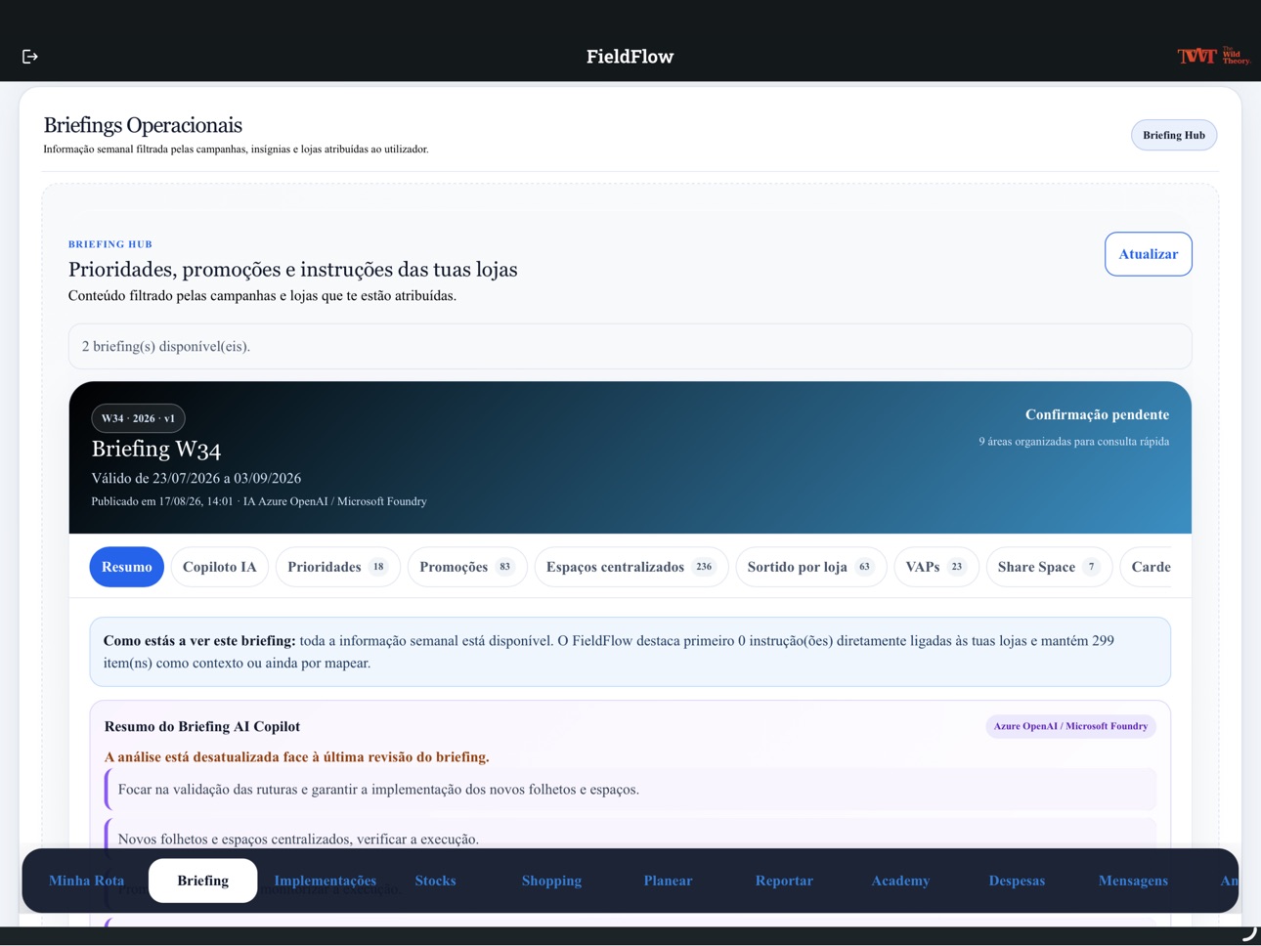Click the Confirmação pendente status text
This screenshot has height=946, width=1261.
click(1097, 414)
